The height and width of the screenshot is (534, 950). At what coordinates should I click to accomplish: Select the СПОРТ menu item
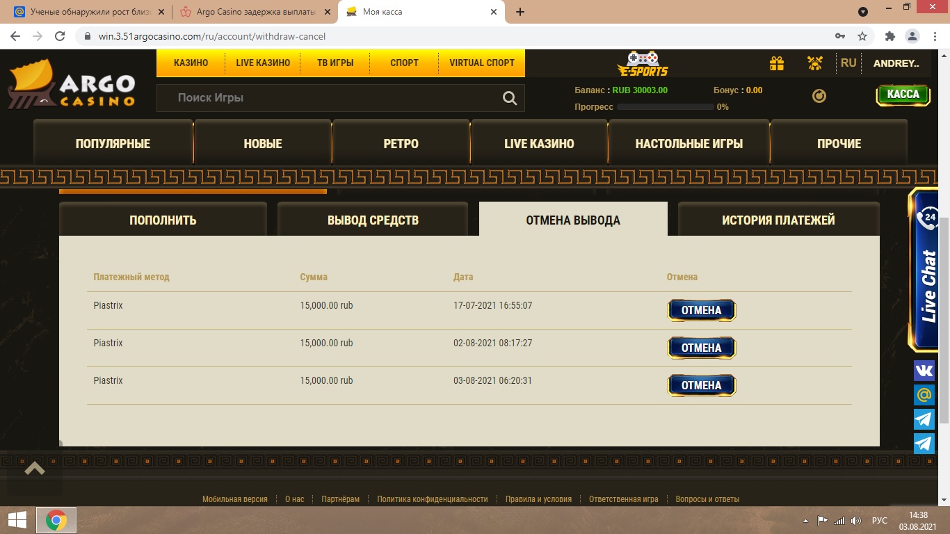[x=405, y=63]
